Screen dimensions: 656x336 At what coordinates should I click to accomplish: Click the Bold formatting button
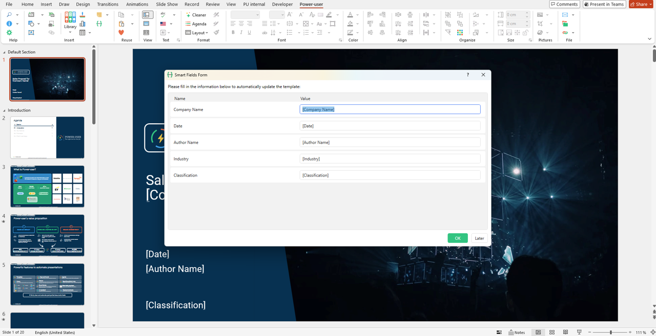(x=233, y=32)
